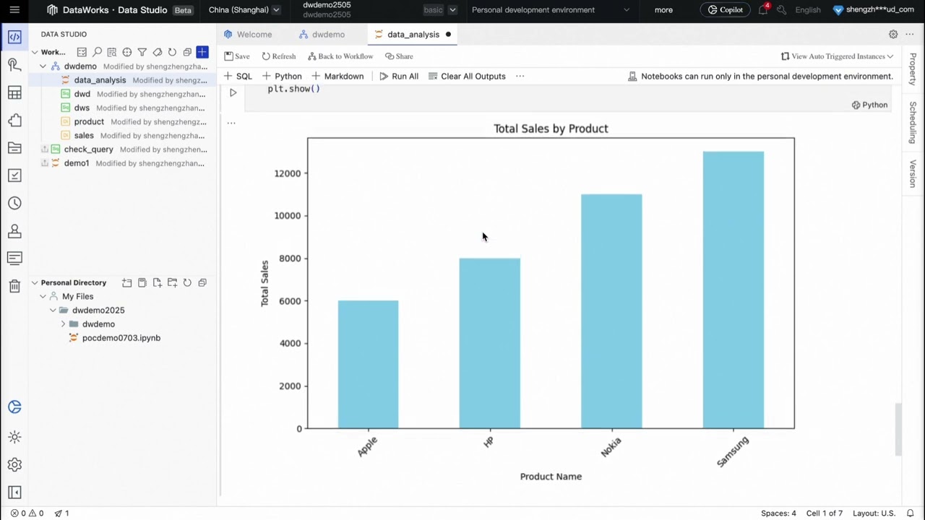Click new folder icon in Personal Directory
This screenshot has height=520, width=925.
coord(172,282)
